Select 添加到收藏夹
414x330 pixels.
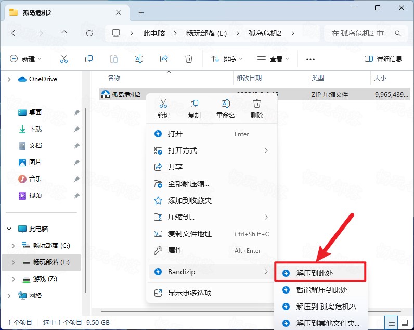212,200
